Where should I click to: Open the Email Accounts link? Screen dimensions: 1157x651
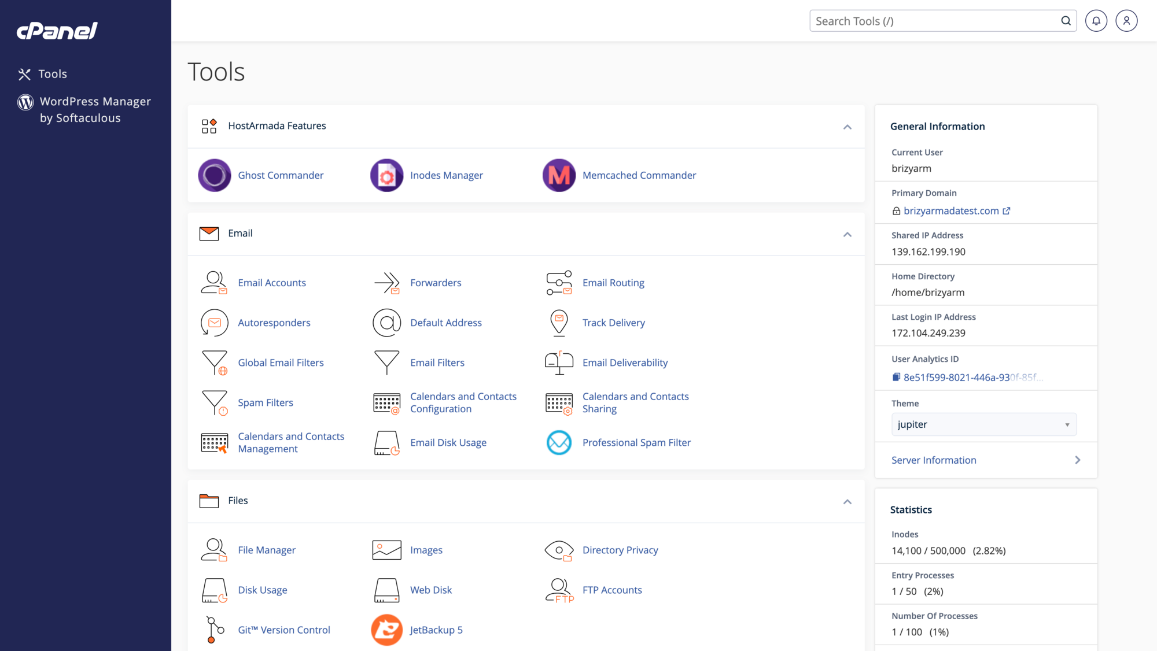271,283
